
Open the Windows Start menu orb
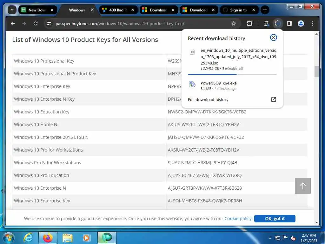(9, 238)
